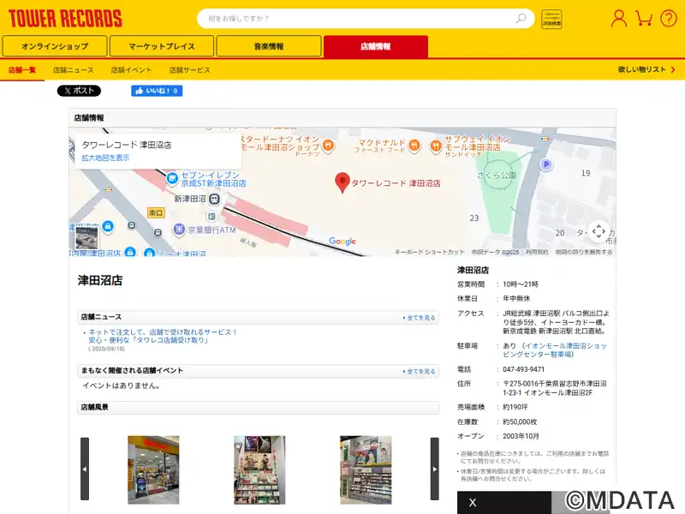This screenshot has height=514, width=685.
Task: Click the next arrow of store photo carousel
Action: (x=435, y=469)
